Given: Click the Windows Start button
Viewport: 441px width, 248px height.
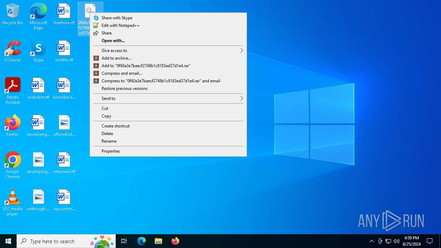Looking at the screenshot, I should pyautogui.click(x=8, y=241).
